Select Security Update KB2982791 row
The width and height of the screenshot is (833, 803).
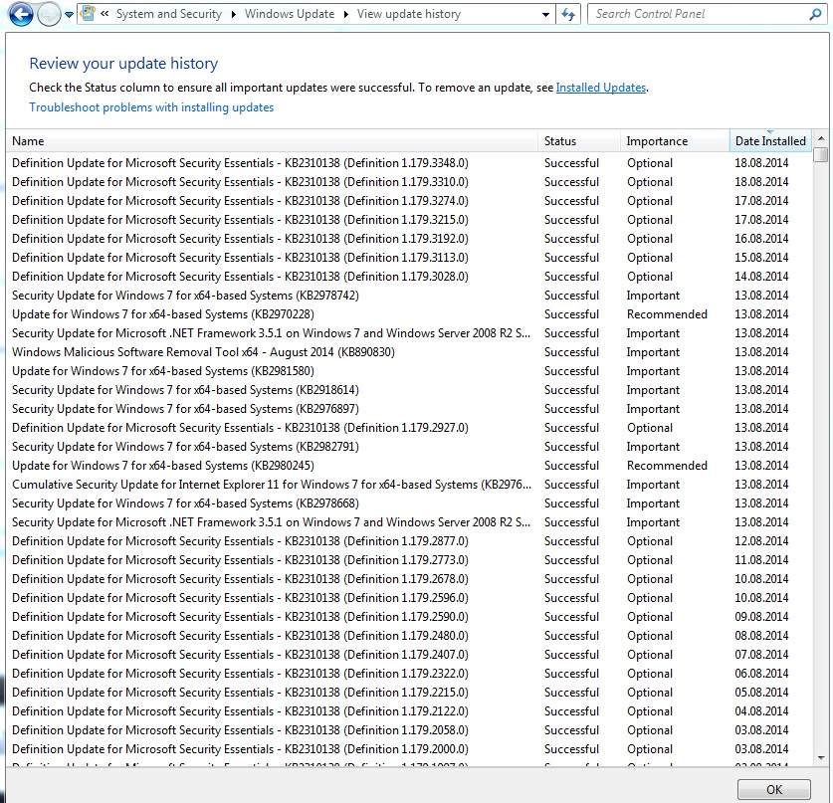click(409, 447)
